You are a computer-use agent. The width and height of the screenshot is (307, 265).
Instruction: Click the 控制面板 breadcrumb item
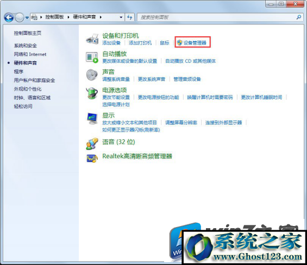click(x=54, y=17)
